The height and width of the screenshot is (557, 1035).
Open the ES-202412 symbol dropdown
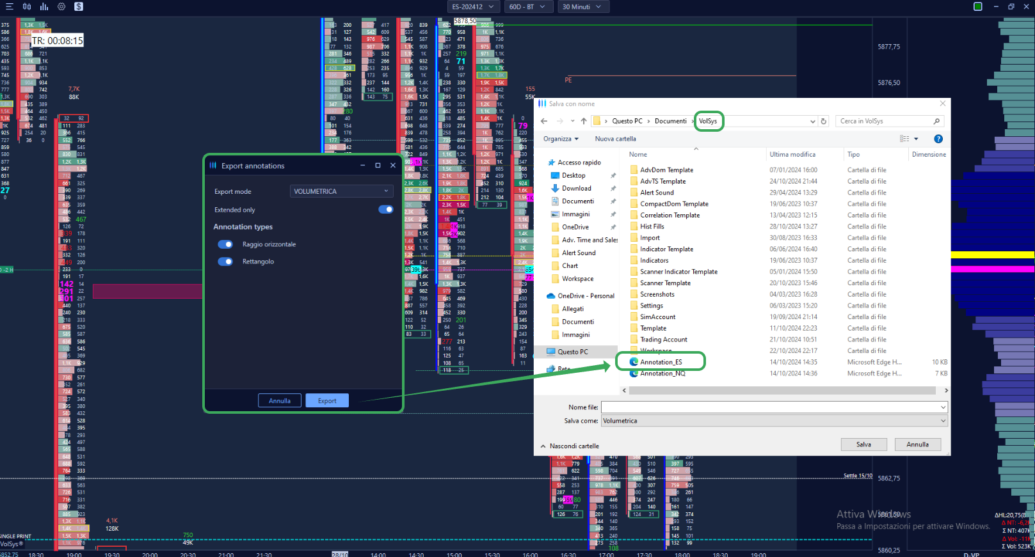point(474,6)
